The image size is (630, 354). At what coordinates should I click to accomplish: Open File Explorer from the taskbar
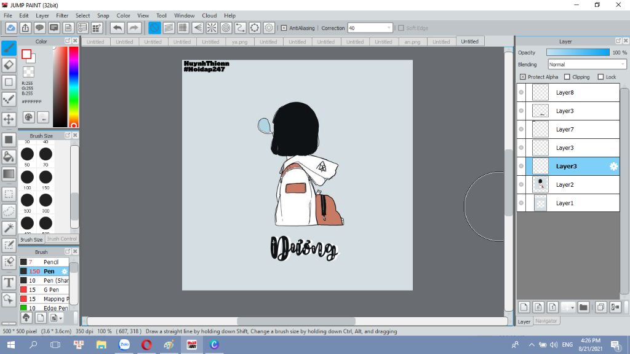click(x=102, y=345)
